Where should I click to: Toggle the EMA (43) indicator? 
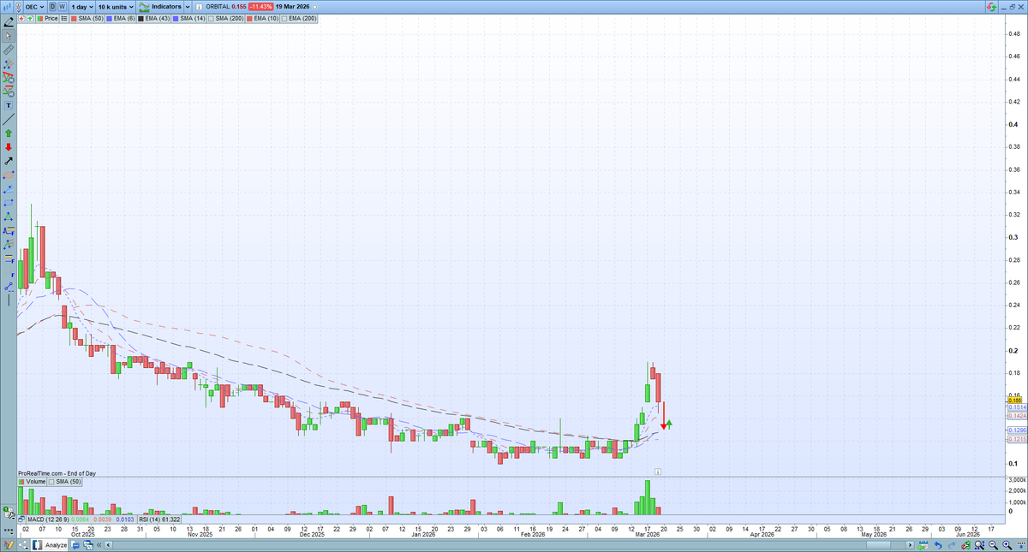(x=154, y=19)
